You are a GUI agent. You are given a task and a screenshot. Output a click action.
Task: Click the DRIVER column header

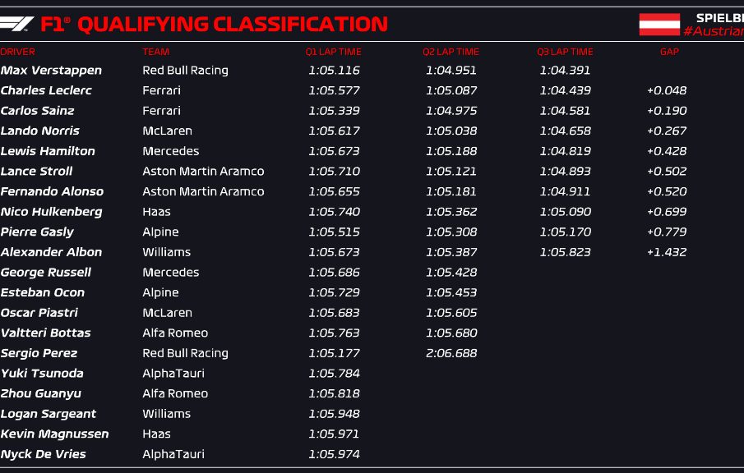point(17,52)
